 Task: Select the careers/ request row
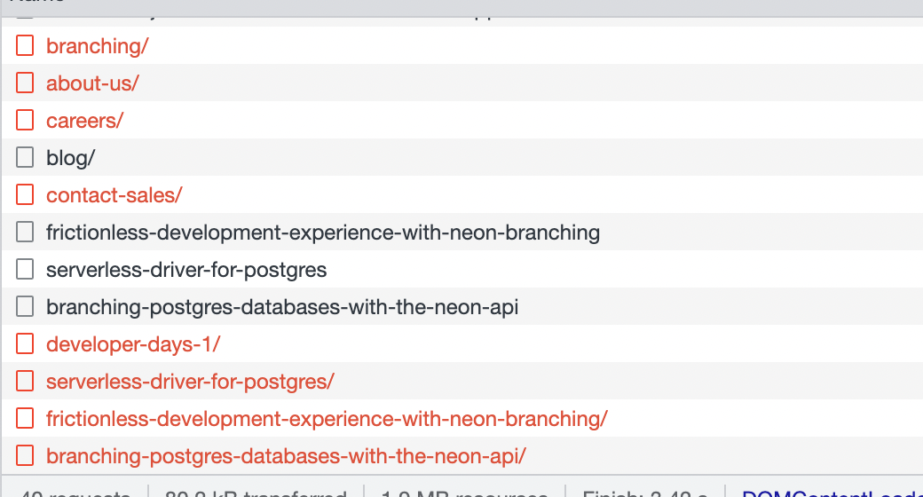point(84,121)
